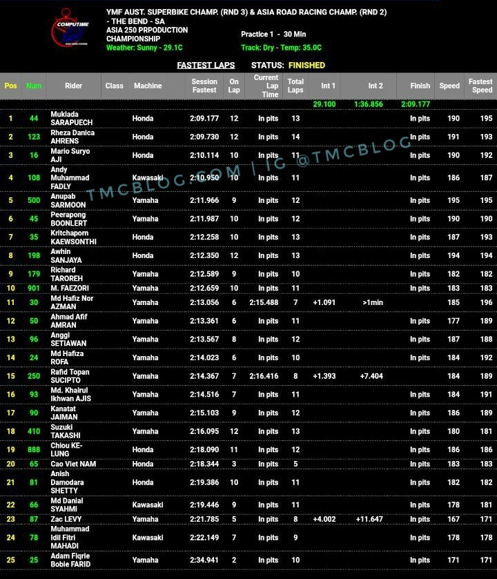Click lap time 2:09.730
Viewport: 497px width, 579px height.
[204, 137]
